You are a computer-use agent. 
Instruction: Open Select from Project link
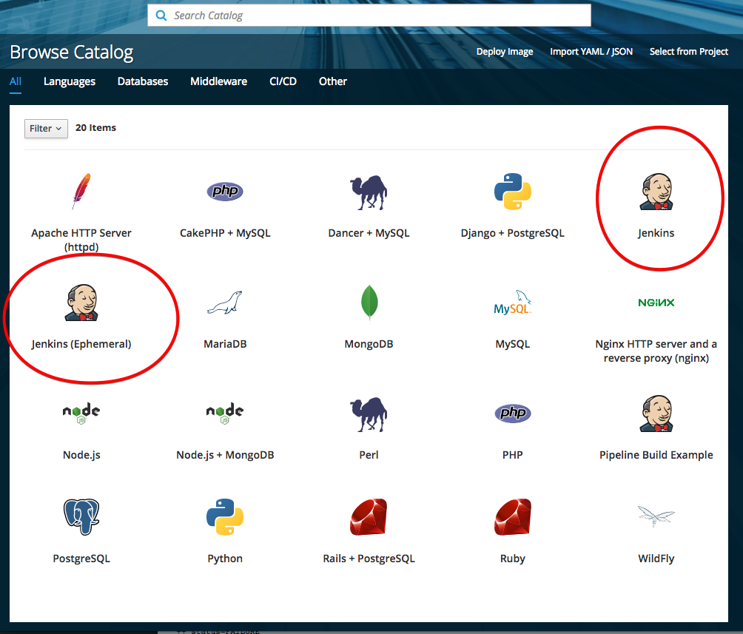coord(688,52)
